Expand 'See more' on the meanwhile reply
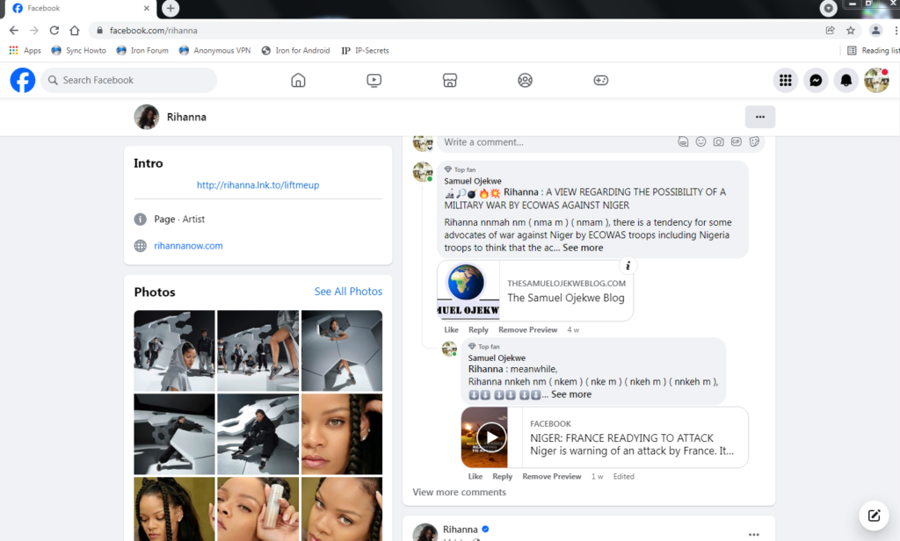 point(571,394)
